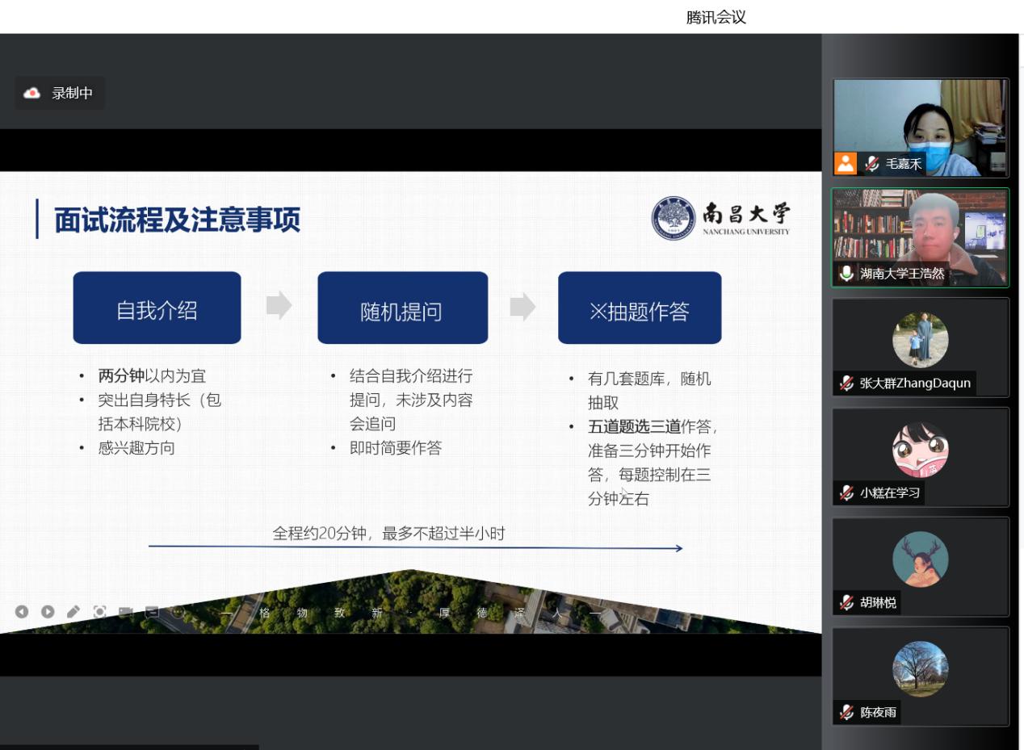This screenshot has height=750, width=1024.
Task: Click the focus/zoom frame icon on slide toolbar
Action: click(99, 612)
